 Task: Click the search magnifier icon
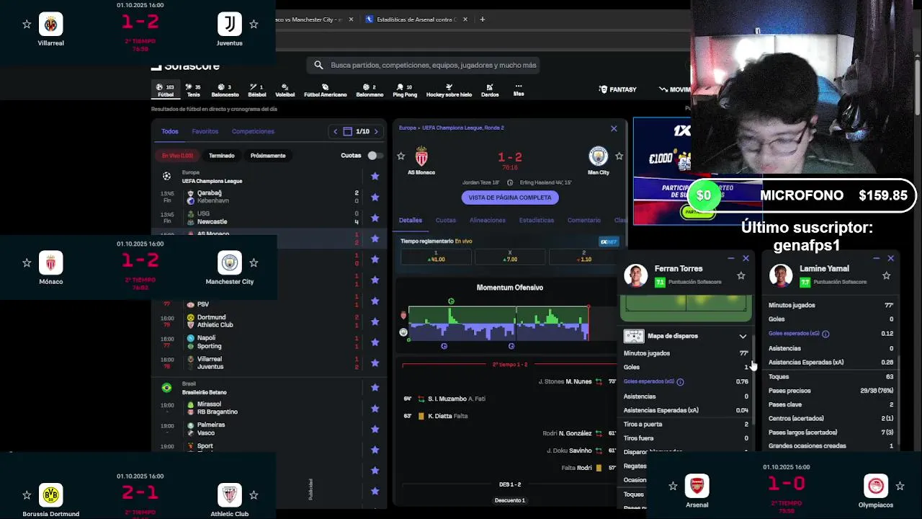pyautogui.click(x=318, y=65)
